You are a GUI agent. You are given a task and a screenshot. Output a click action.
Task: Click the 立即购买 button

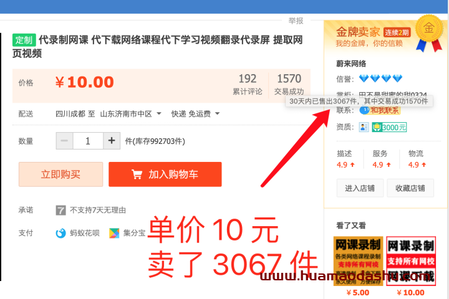tap(60, 174)
